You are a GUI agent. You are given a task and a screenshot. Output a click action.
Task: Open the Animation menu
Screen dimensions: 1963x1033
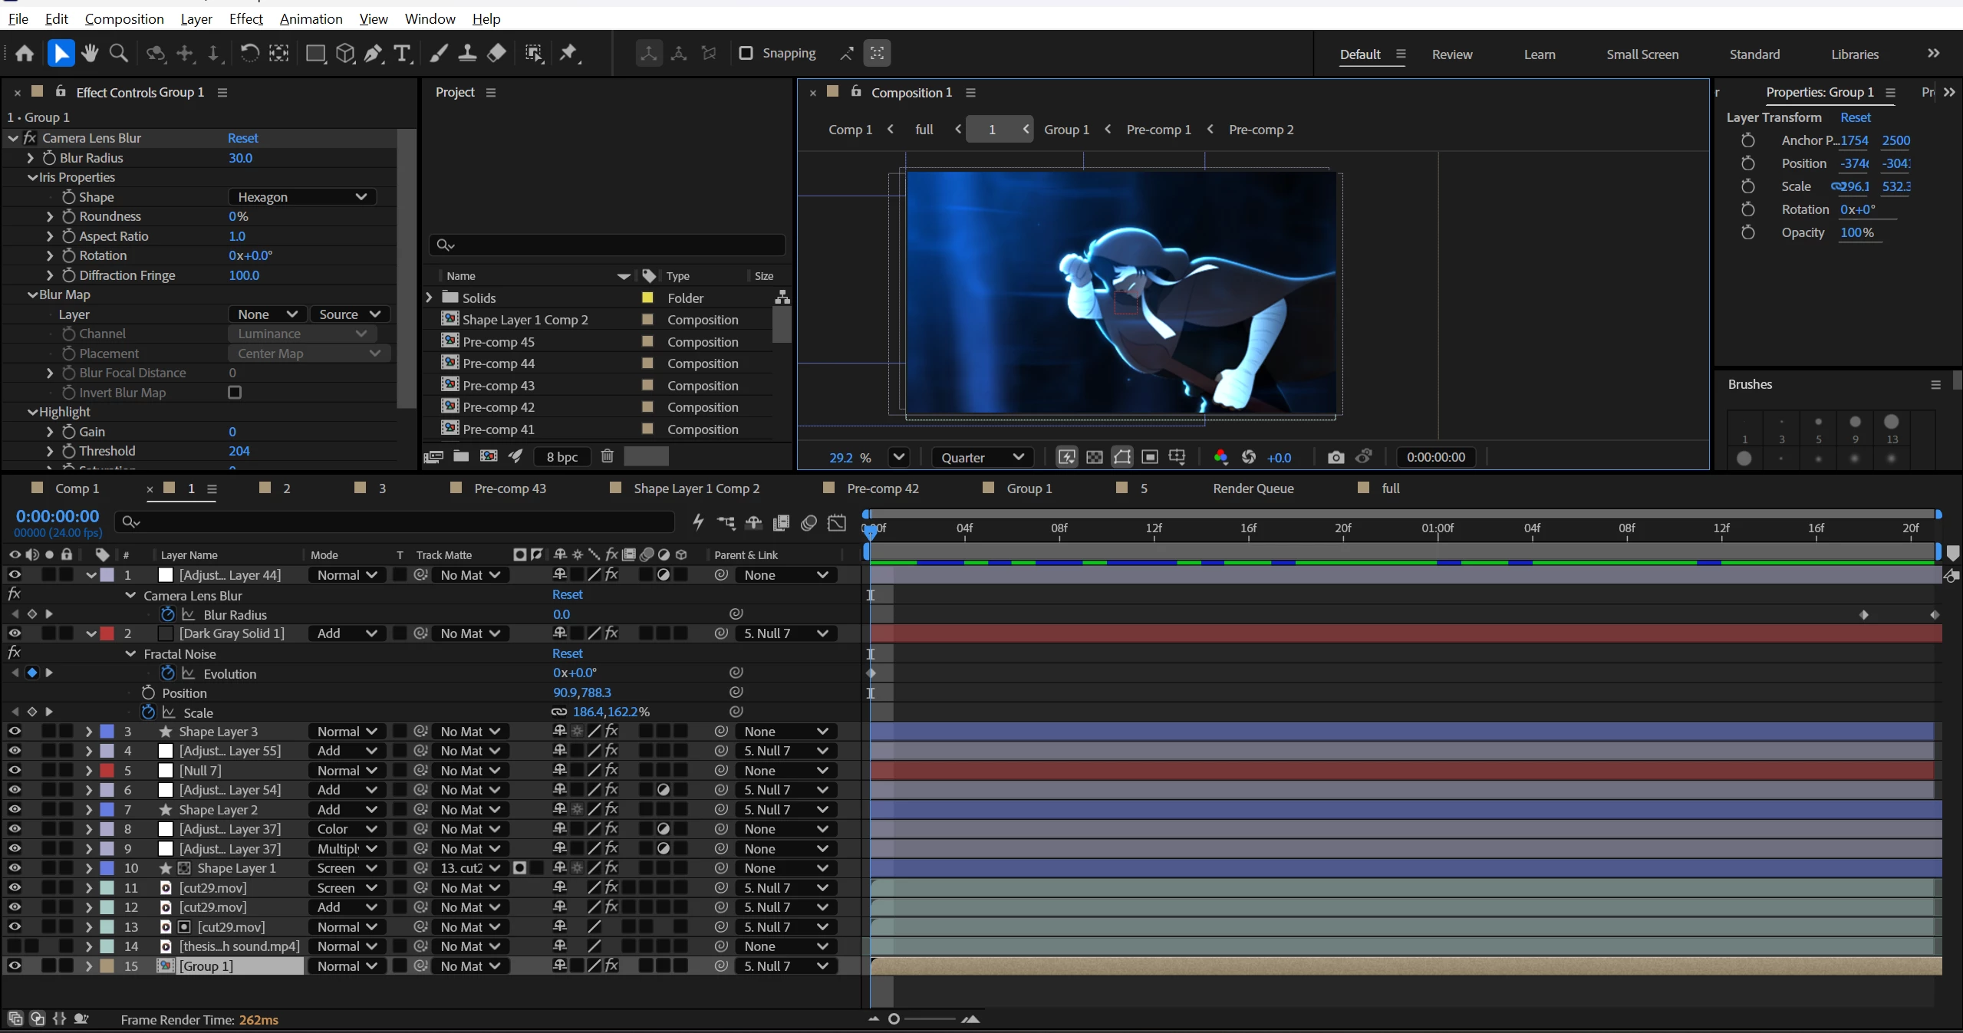click(x=311, y=18)
